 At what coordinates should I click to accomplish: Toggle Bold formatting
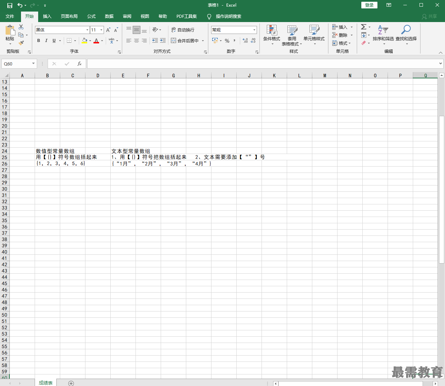point(39,41)
